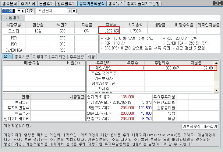Click the 주주수 column header
223x152 pixels.
point(133,63)
